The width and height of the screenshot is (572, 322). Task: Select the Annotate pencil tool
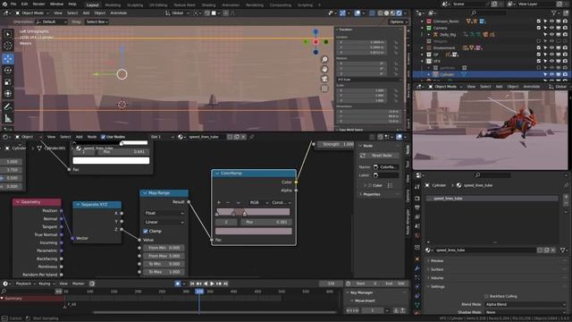coord(8,106)
